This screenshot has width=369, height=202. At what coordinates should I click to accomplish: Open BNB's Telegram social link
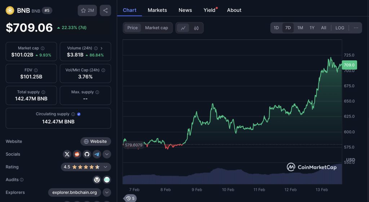tap(97, 154)
